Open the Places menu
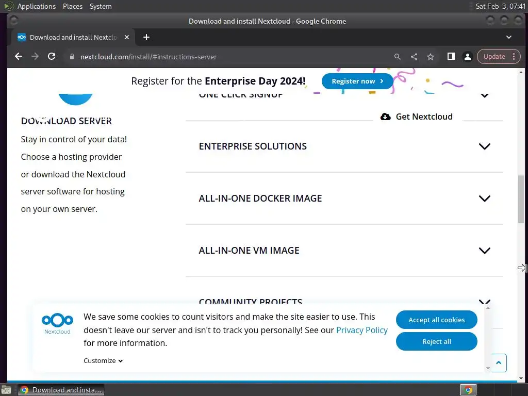This screenshot has height=396, width=528. [x=73, y=6]
